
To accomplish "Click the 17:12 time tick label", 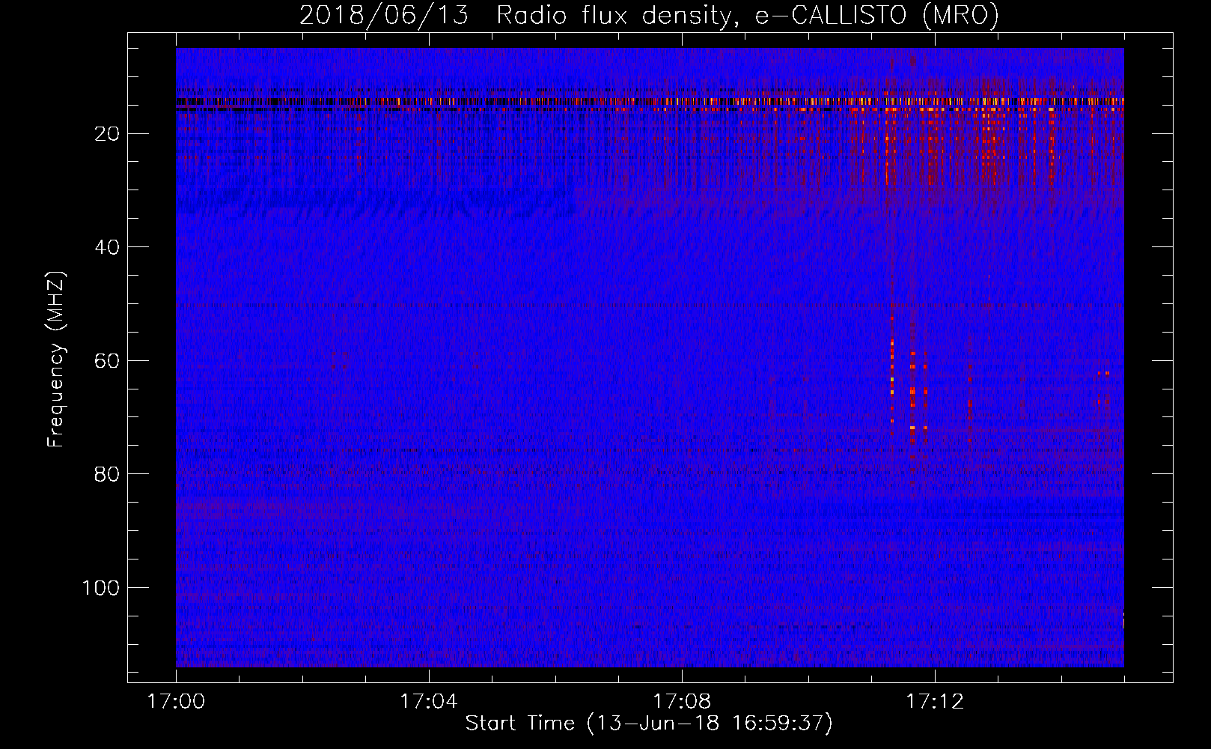I will 935,702.
